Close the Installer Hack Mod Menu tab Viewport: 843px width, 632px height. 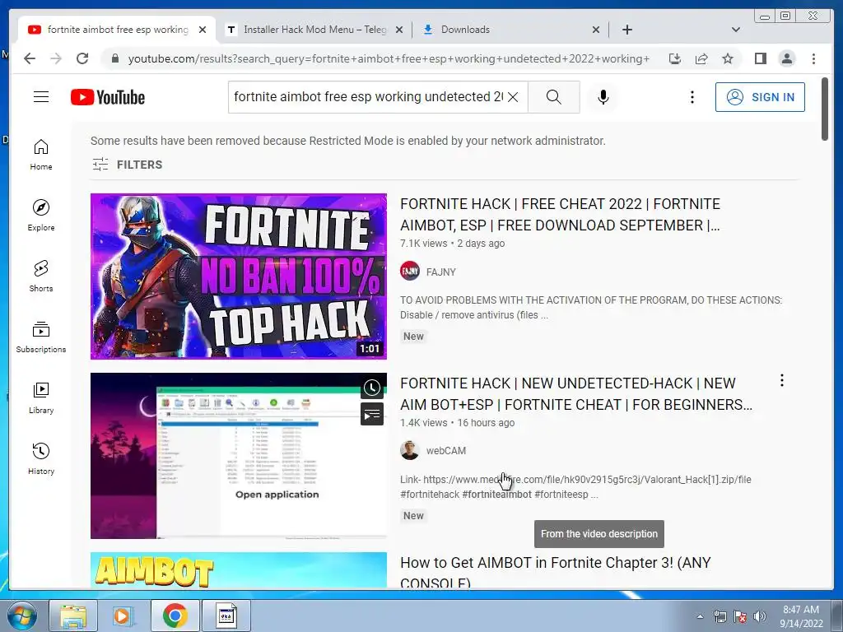tap(399, 30)
